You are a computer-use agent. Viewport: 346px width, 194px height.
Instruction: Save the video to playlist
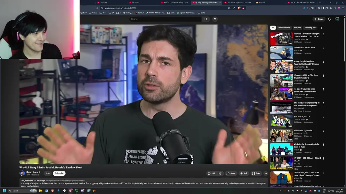click(256, 173)
